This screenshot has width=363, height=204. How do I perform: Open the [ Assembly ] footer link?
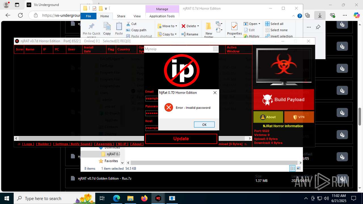pos(104,144)
